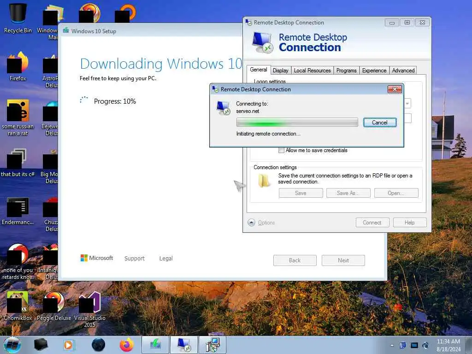The width and height of the screenshot is (472, 354).
Task: Select the Astro Deluxe desktop icon
Action: pos(50,71)
